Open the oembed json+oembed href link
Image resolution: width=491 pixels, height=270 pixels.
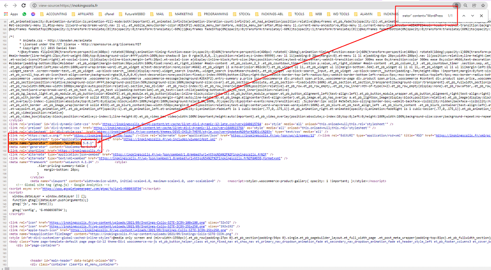click(x=190, y=155)
